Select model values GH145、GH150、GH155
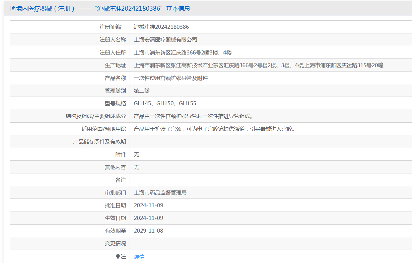The height and width of the screenshot is (263, 412). click(x=165, y=103)
